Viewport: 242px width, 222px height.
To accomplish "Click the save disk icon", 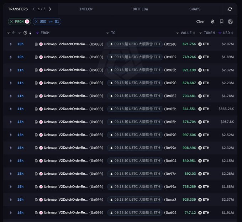I will tap(230, 21).
